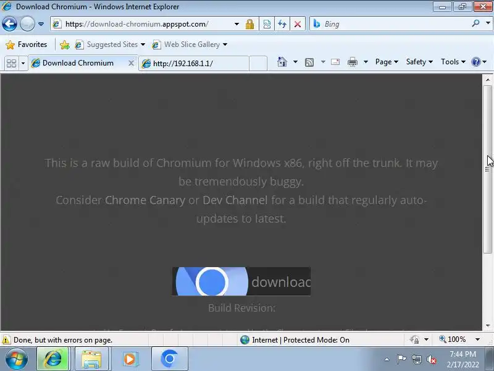This screenshot has width=494, height=371.
Task: Open search provider dropdown arrow
Action: click(488, 23)
